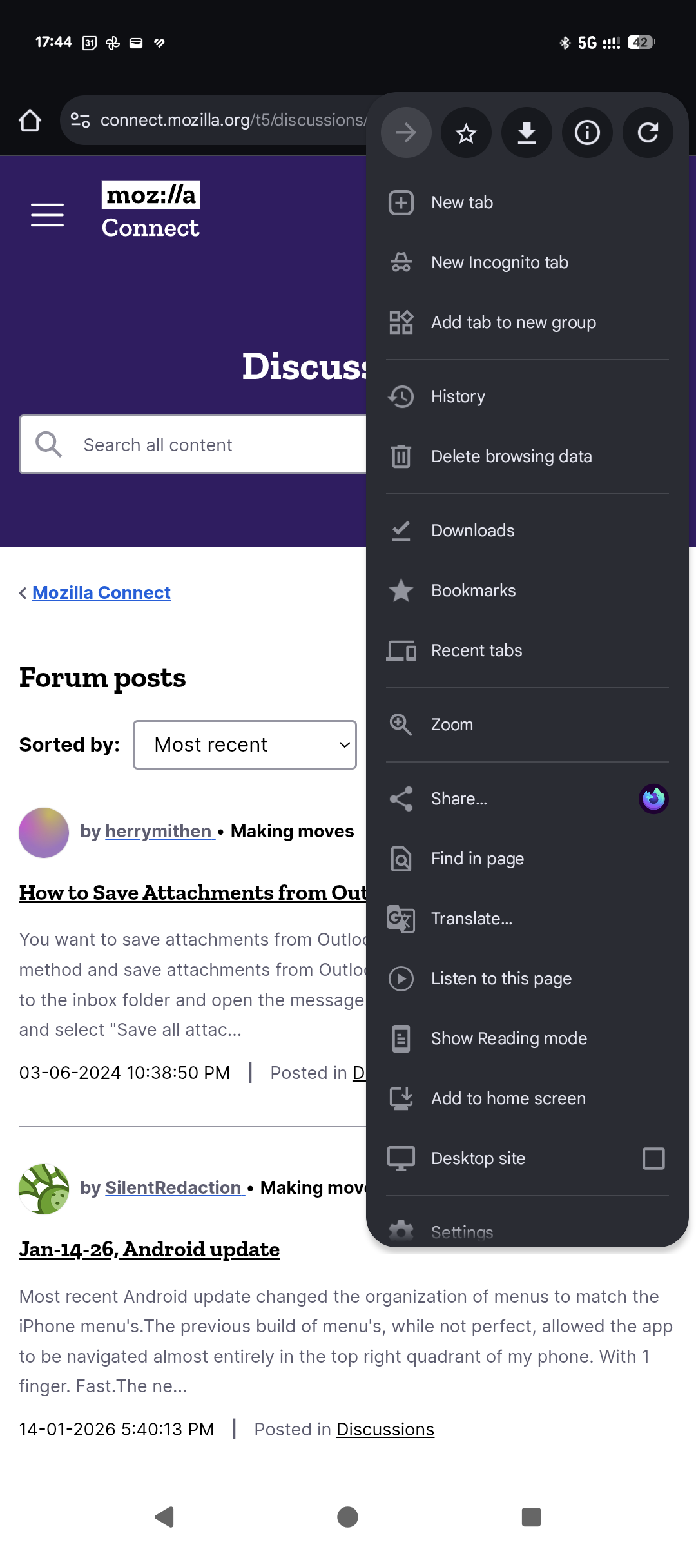Image resolution: width=696 pixels, height=1547 pixels.
Task: Expand the Most recent sort dropdown
Action: [245, 744]
